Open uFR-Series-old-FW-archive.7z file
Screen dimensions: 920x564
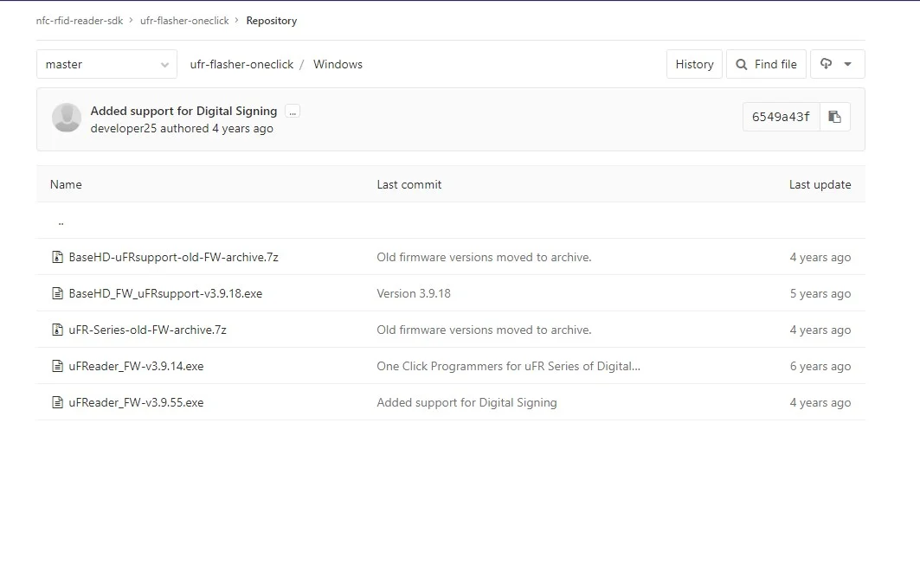tap(148, 330)
